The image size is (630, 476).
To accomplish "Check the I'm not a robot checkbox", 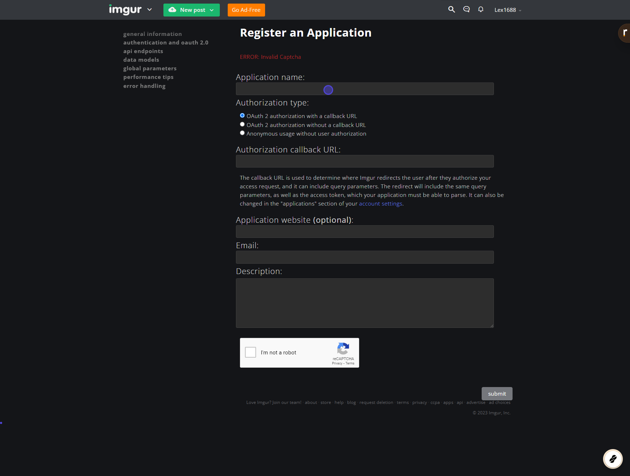I will point(250,352).
